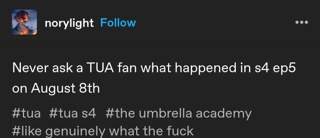Viewport: 320px width, 138px height.
Task: Click the post text starting with "Never ask"
Action: tap(154, 78)
